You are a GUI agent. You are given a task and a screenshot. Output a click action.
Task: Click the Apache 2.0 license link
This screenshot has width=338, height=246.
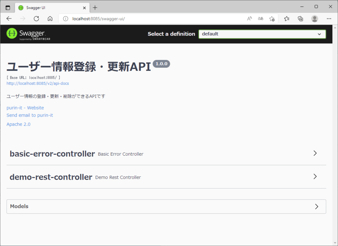click(x=18, y=124)
